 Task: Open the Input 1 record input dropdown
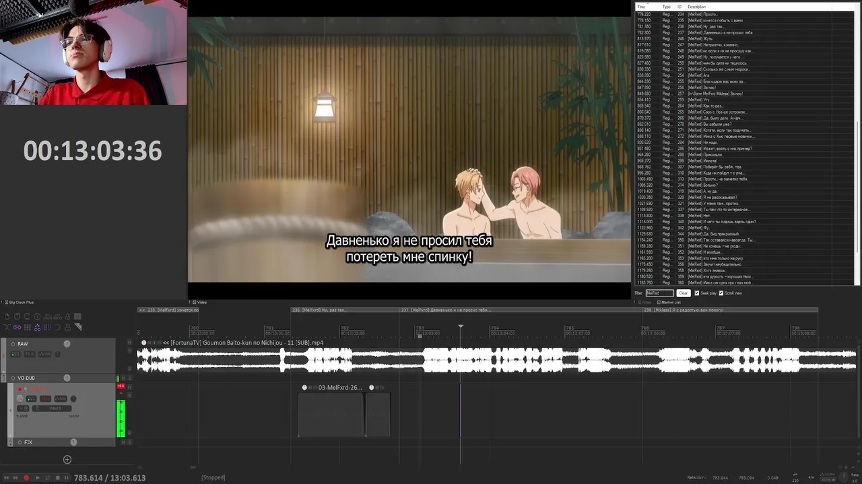(x=52, y=409)
